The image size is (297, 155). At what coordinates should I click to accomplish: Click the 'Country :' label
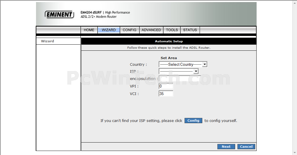(x=138, y=65)
